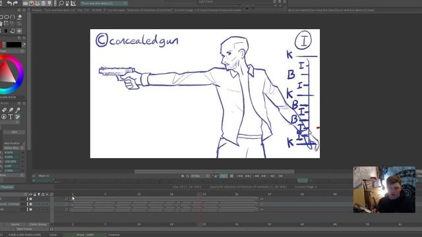Toggle the anchor icon in the top toolbar
The width and height of the screenshot is (422, 237).
[x=38, y=3]
